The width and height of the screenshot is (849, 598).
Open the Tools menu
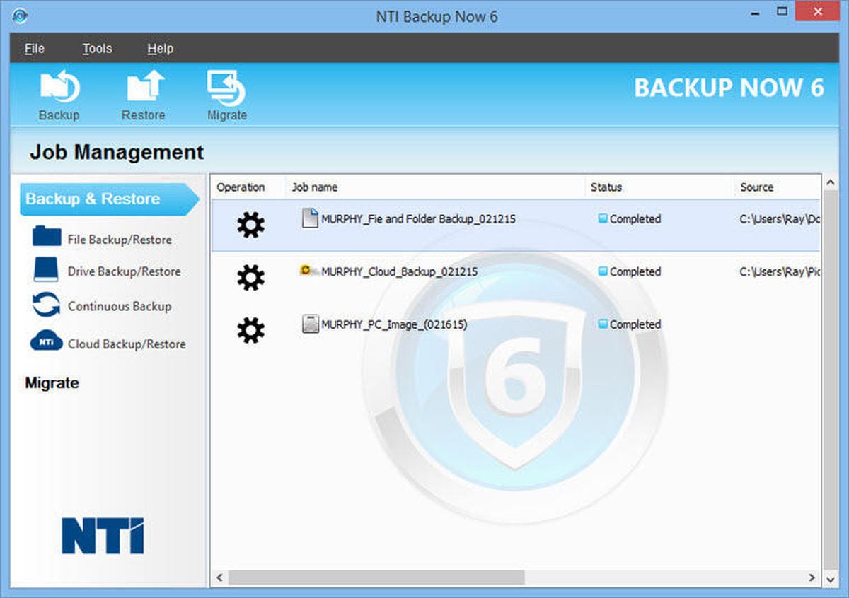(x=96, y=48)
